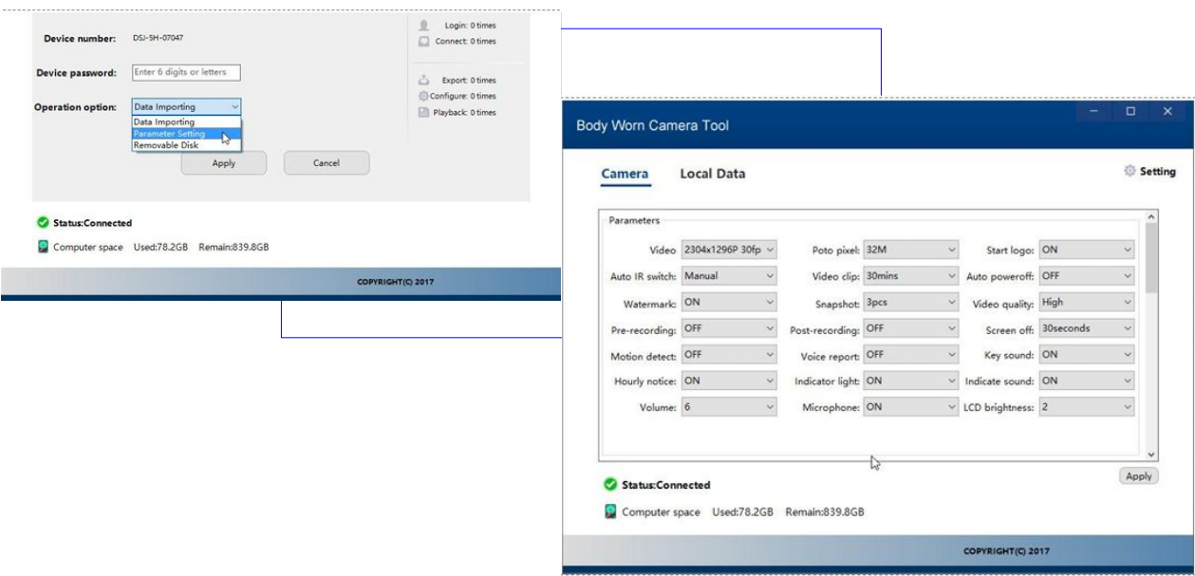Click the Configure count gear icon

click(424, 96)
